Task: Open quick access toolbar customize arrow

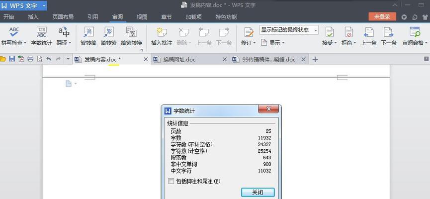Action: coord(68,59)
